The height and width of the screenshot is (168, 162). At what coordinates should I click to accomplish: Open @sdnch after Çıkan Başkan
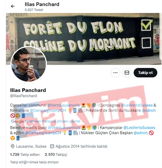(x=141, y=133)
